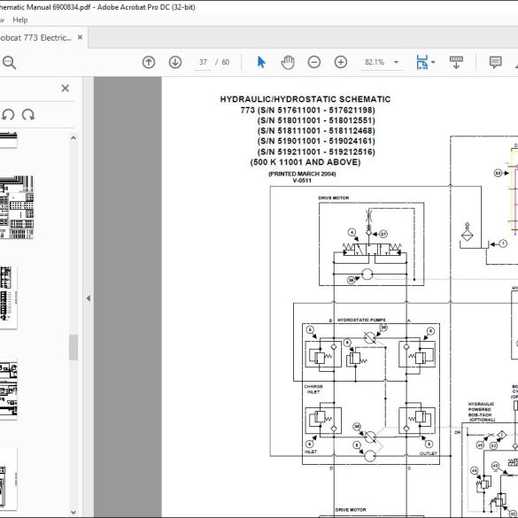Click the OUTLET label in the schematic
518x518 pixels.
(x=429, y=453)
